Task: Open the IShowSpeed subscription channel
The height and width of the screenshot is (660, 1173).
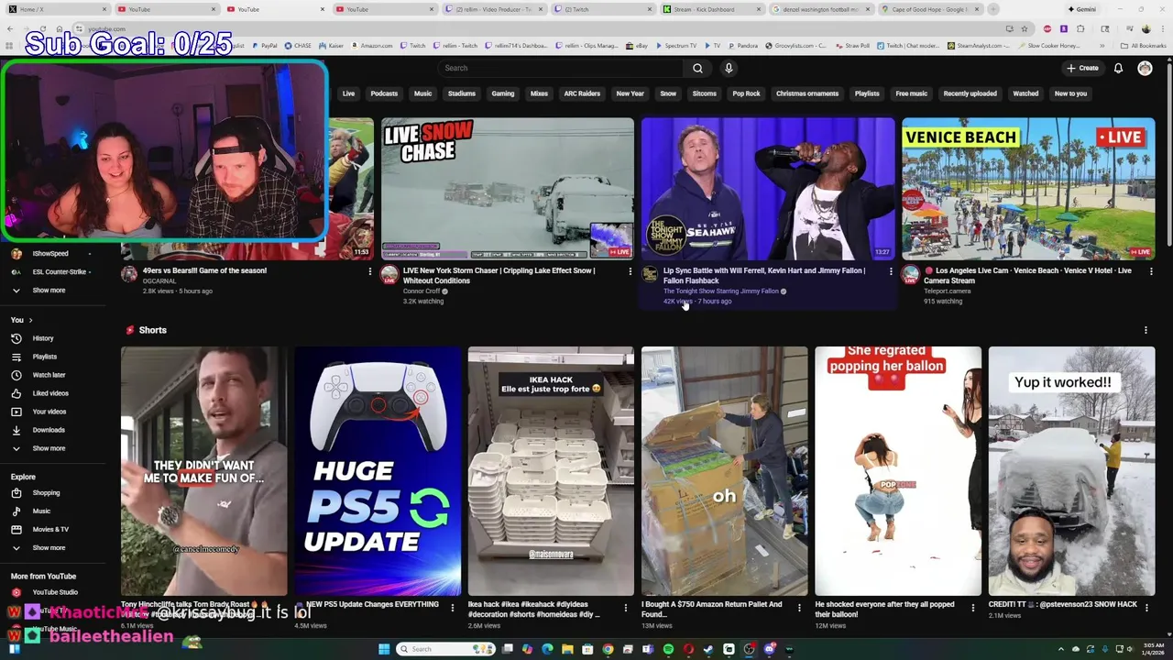Action: (50, 254)
